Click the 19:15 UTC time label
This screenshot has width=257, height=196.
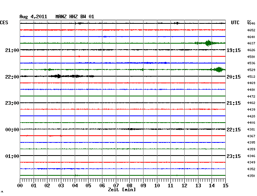pos(233,50)
